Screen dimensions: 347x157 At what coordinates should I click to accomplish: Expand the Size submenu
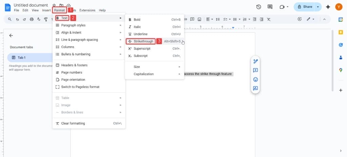(155, 67)
